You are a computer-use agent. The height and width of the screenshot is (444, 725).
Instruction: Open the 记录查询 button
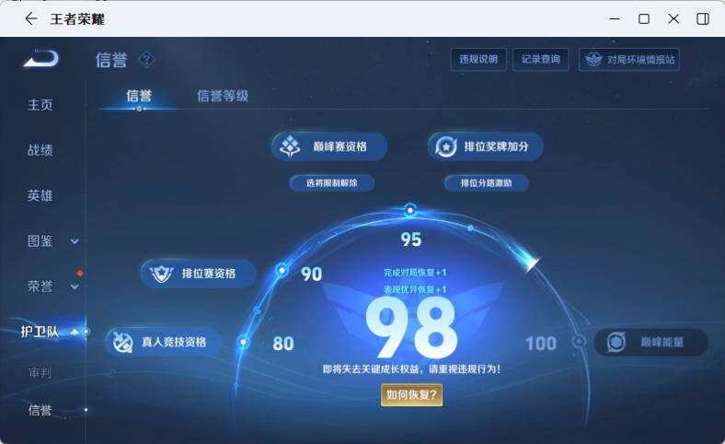click(540, 59)
